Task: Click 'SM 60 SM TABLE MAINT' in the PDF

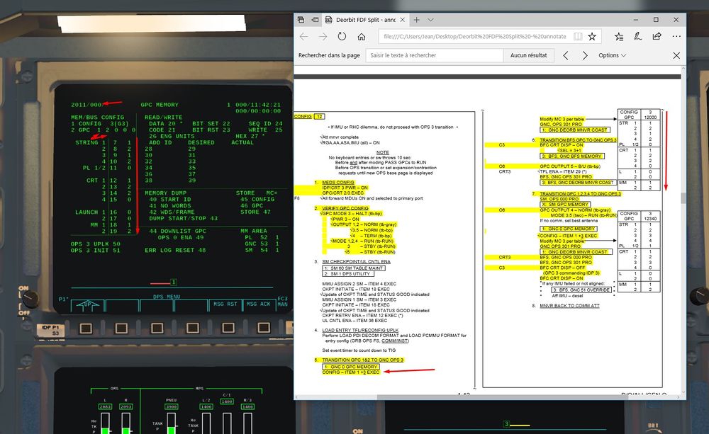Action: [x=353, y=268]
